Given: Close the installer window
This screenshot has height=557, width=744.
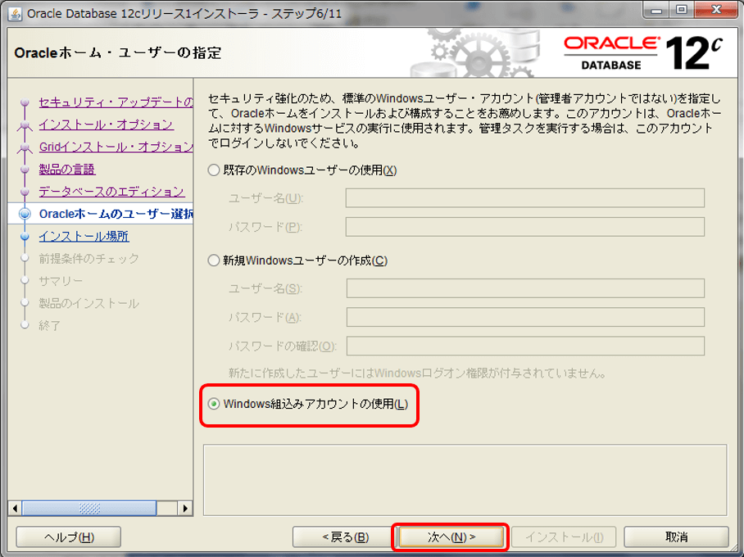Looking at the screenshot, I should click(x=717, y=10).
